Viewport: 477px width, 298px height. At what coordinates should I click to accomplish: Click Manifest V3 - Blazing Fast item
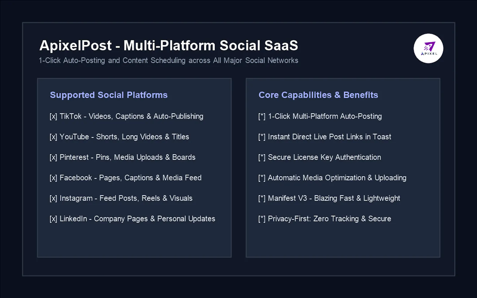(x=329, y=198)
